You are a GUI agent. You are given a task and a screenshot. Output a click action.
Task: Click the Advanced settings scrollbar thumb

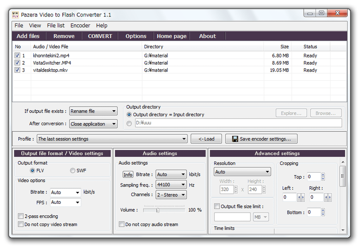pyautogui.click(x=343, y=176)
